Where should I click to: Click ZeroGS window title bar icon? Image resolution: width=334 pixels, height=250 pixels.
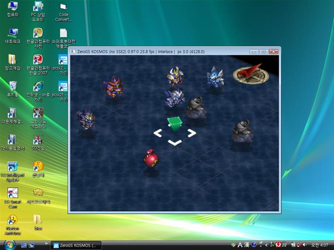(x=73, y=51)
